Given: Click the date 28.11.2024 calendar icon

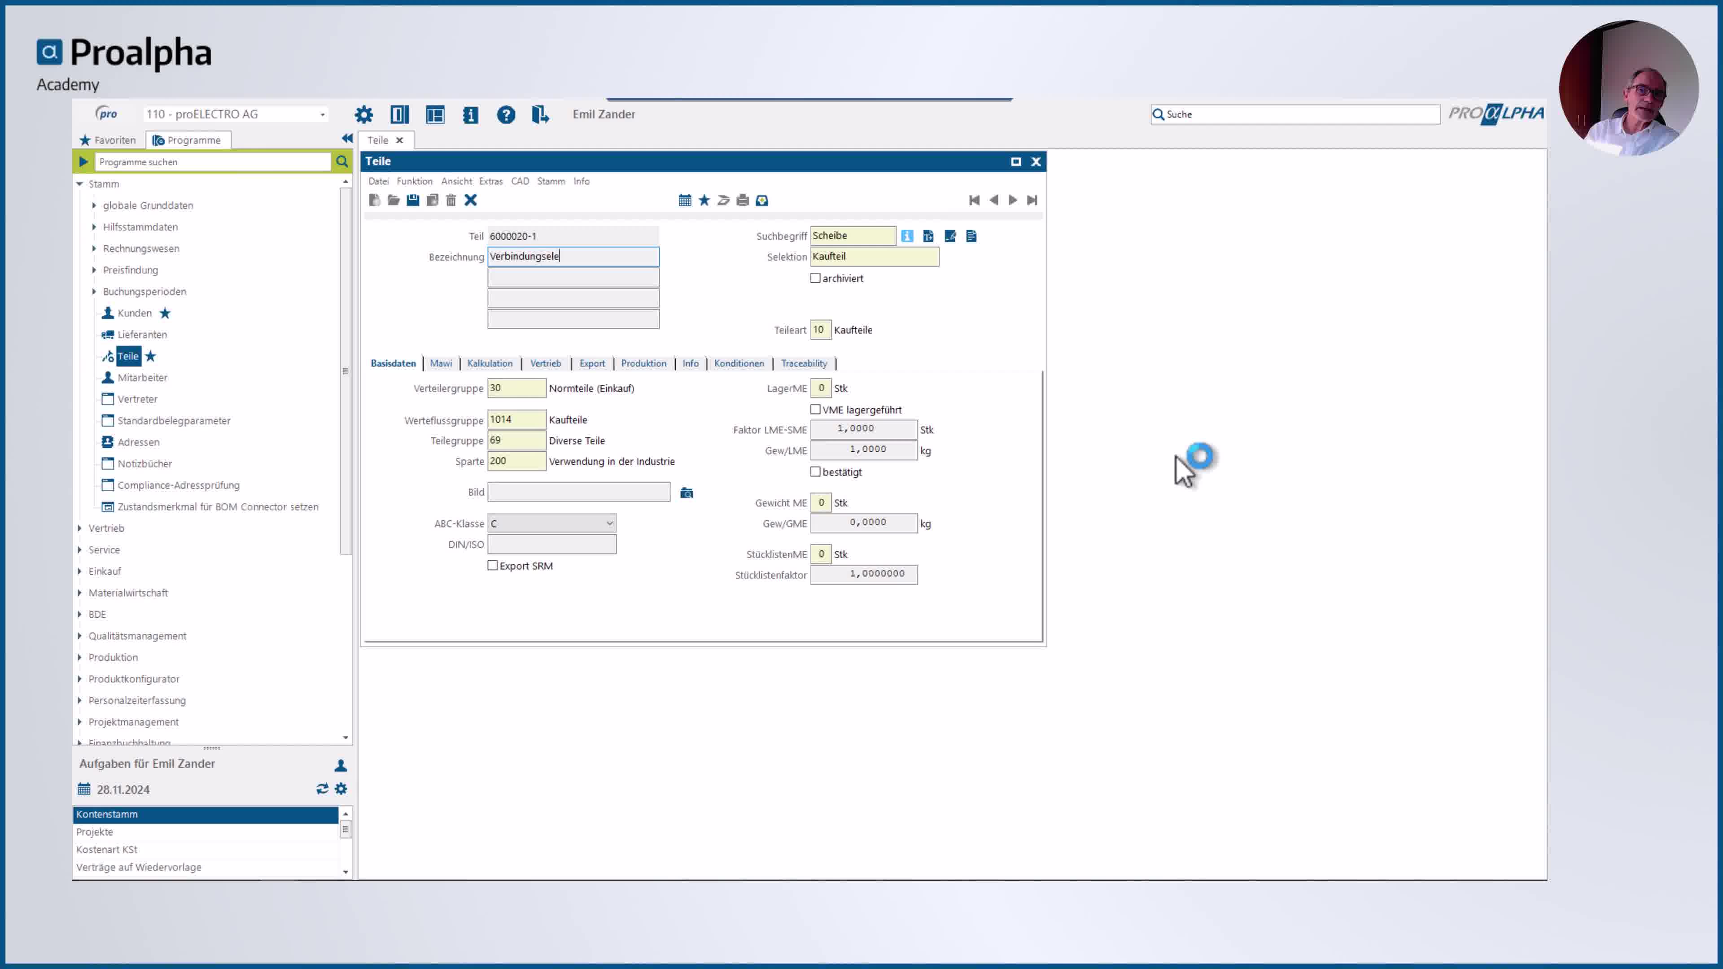Looking at the screenshot, I should click(83, 789).
